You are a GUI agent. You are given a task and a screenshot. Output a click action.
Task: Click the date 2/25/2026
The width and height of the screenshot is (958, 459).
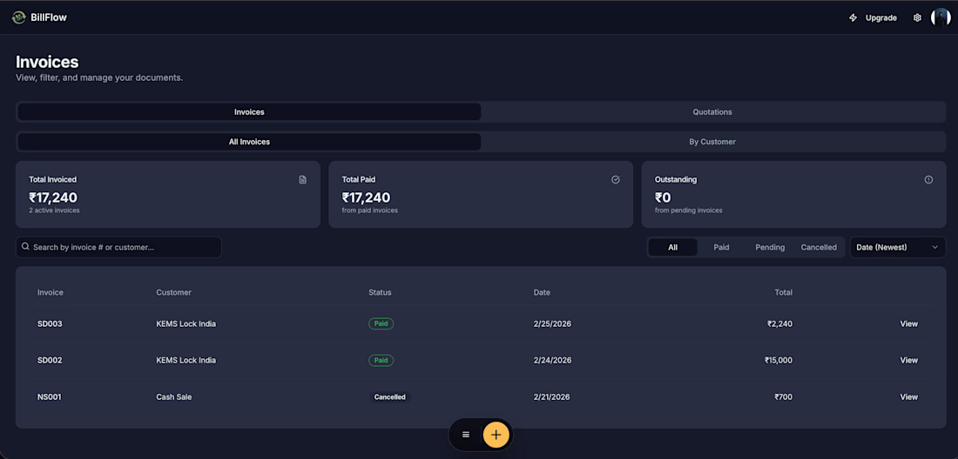point(552,323)
